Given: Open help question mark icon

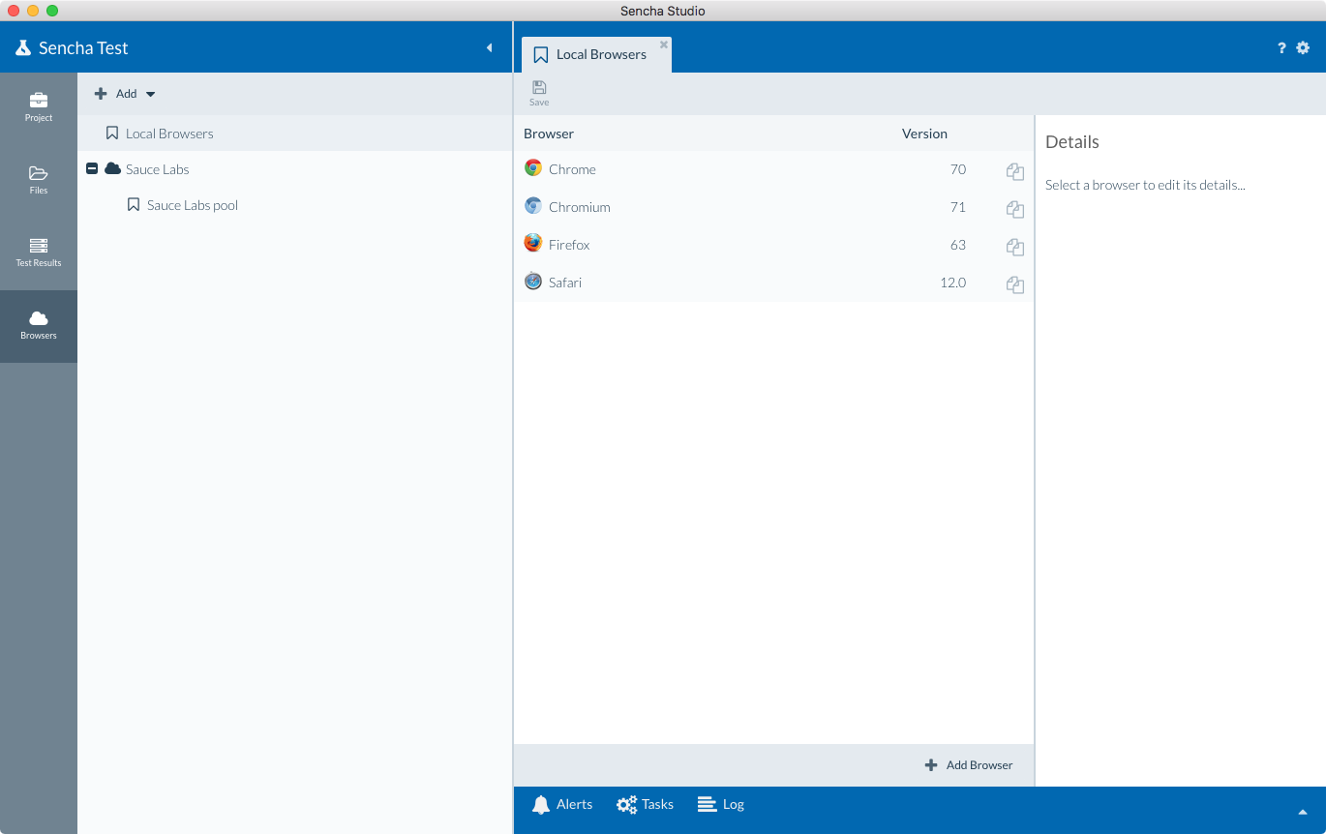Looking at the screenshot, I should click(x=1281, y=47).
